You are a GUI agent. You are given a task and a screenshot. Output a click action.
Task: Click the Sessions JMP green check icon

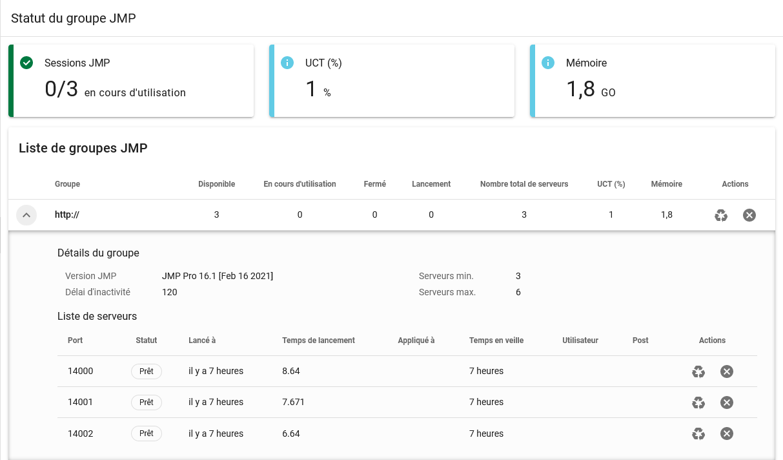[x=26, y=63]
